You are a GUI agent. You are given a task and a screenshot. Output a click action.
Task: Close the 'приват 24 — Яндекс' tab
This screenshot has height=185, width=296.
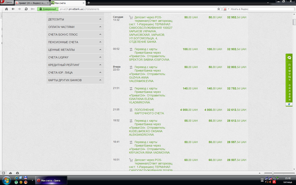point(48,3)
